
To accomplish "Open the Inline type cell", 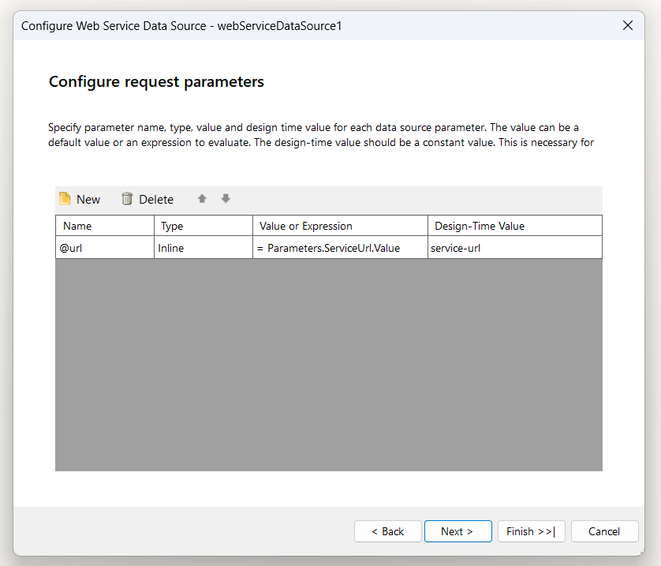I will (203, 248).
